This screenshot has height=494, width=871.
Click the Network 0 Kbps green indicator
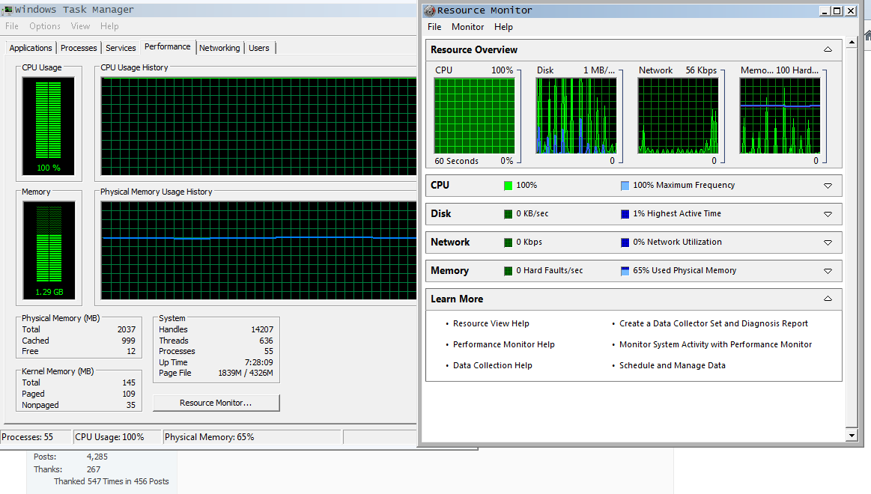pos(508,243)
